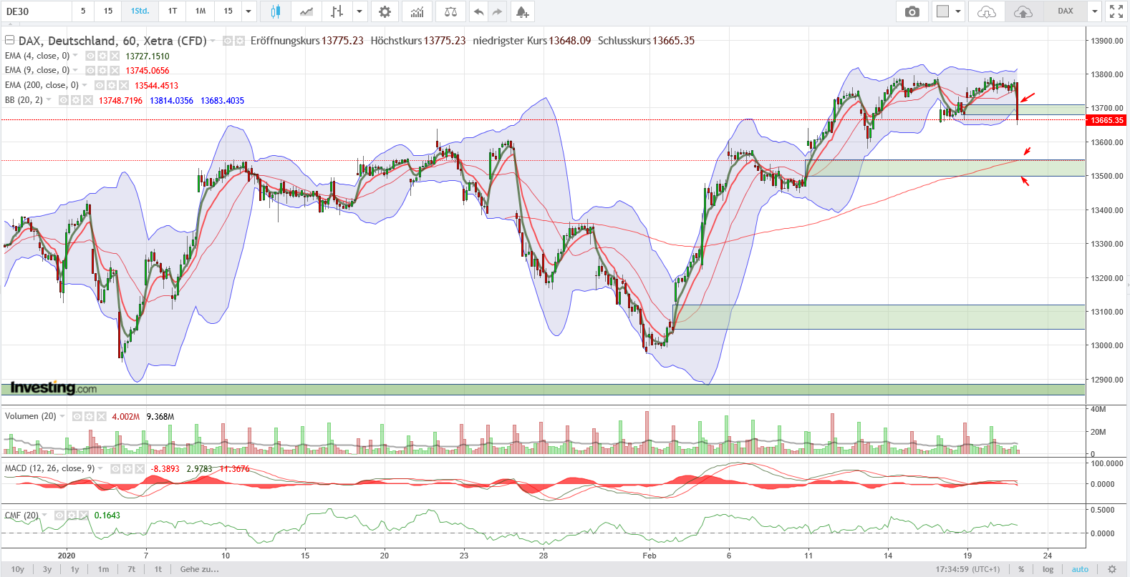
Task: Take chart snapshot with camera icon
Action: pyautogui.click(x=912, y=11)
